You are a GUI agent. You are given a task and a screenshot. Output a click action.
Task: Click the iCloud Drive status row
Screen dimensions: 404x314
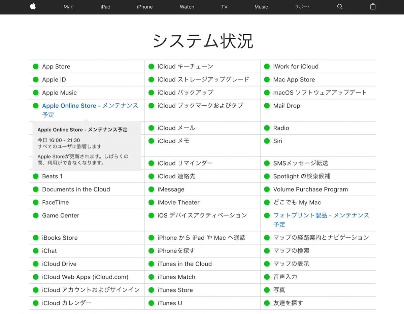pos(59,264)
